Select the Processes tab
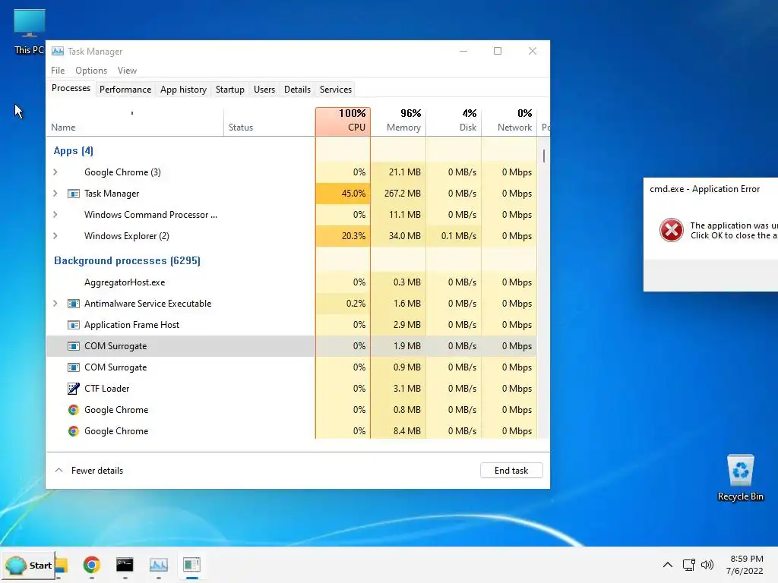 click(x=71, y=88)
